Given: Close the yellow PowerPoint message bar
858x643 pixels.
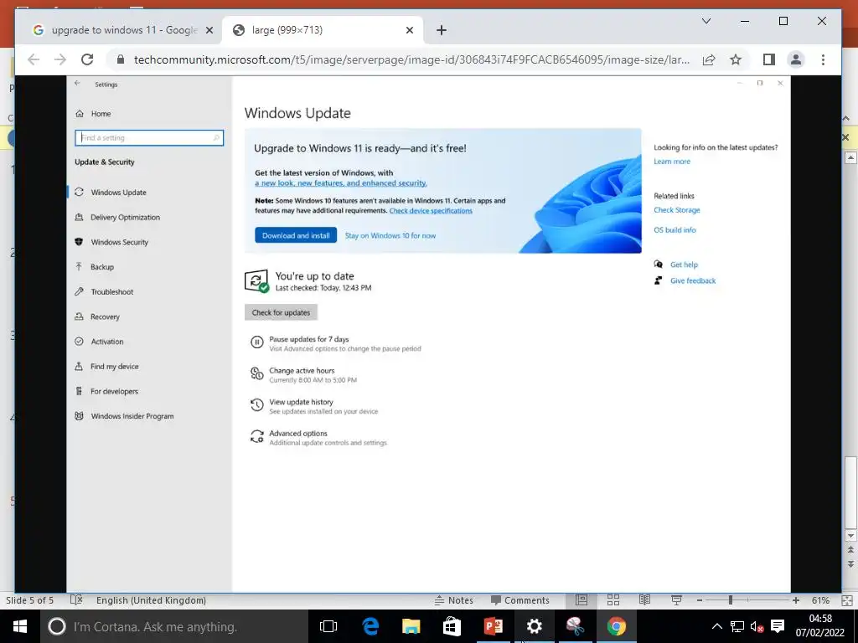Looking at the screenshot, I should [x=846, y=137].
